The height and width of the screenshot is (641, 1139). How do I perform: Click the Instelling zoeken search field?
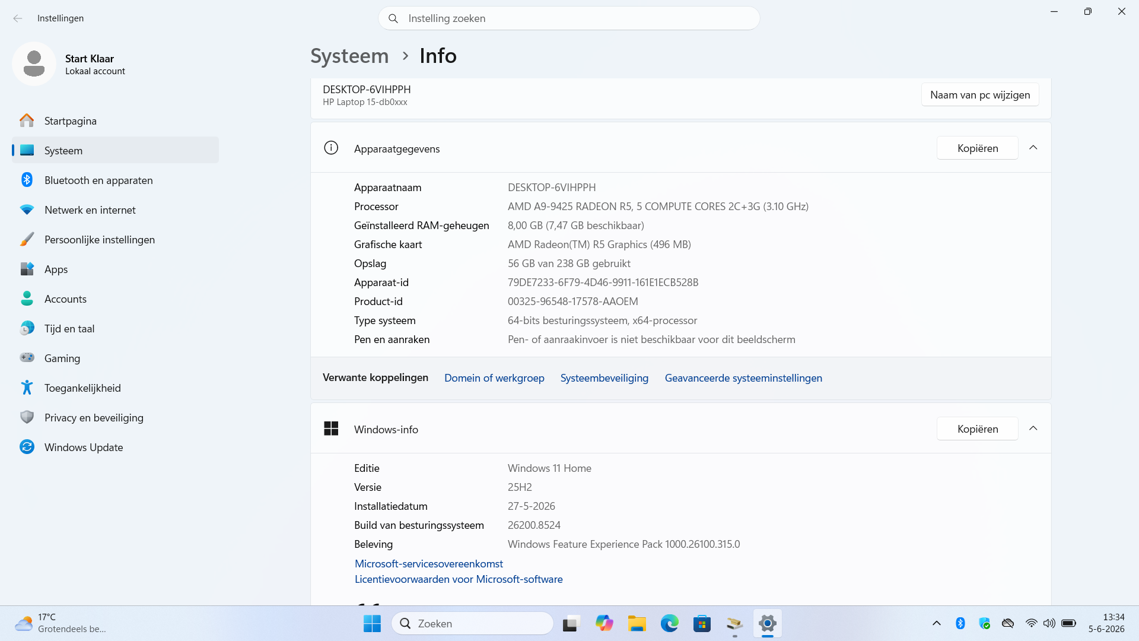569,18
